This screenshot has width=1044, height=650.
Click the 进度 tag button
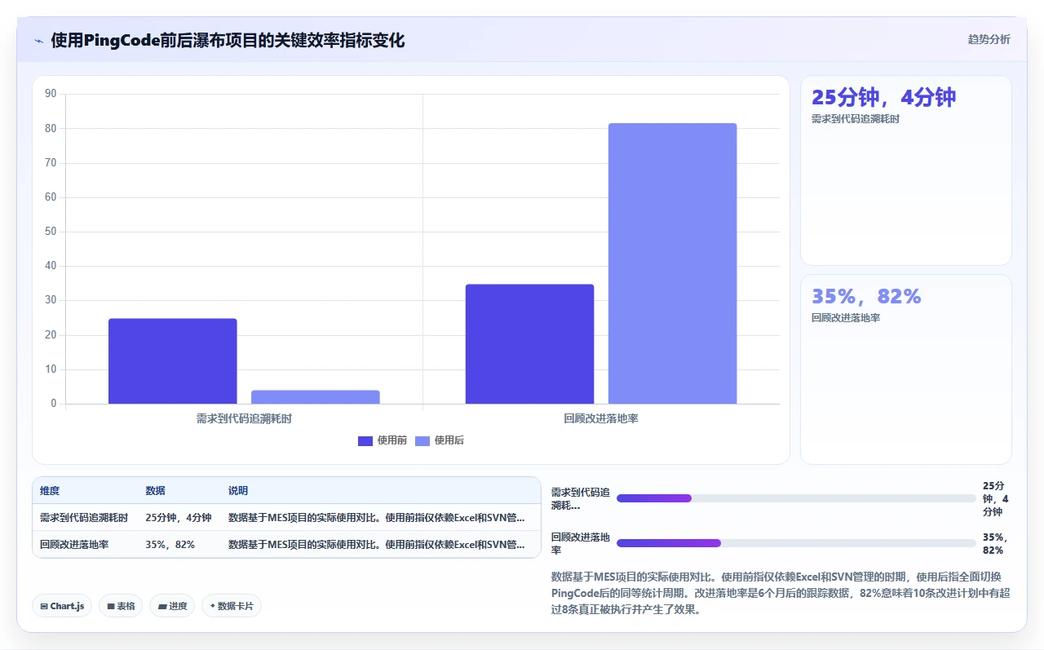point(172,606)
